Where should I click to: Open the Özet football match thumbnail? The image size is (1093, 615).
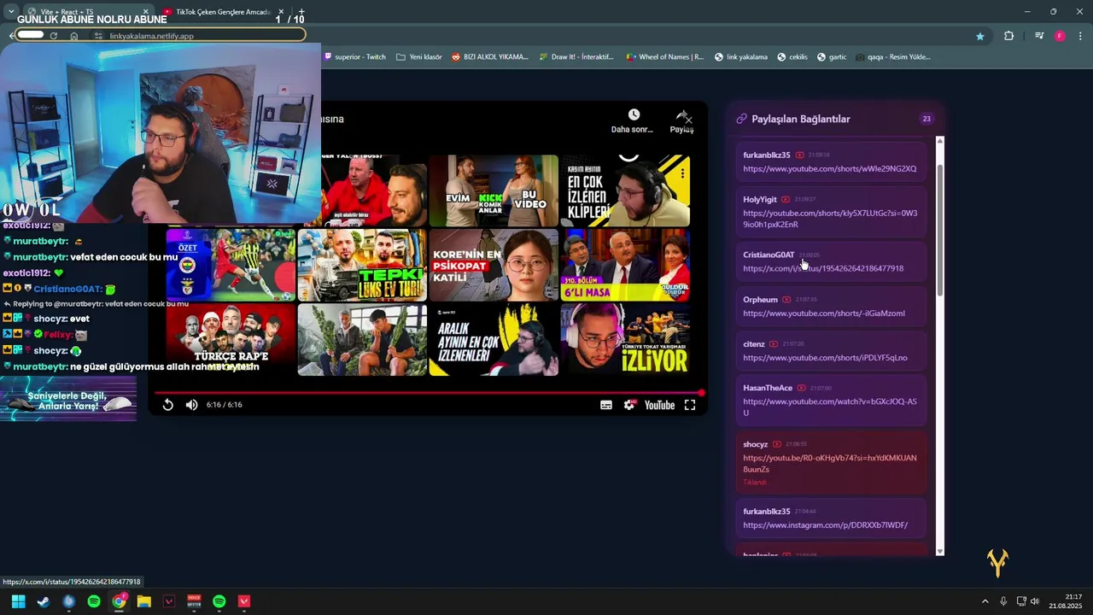[231, 265]
